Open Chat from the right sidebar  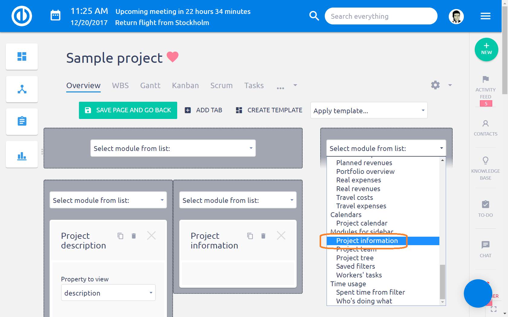[x=485, y=248]
